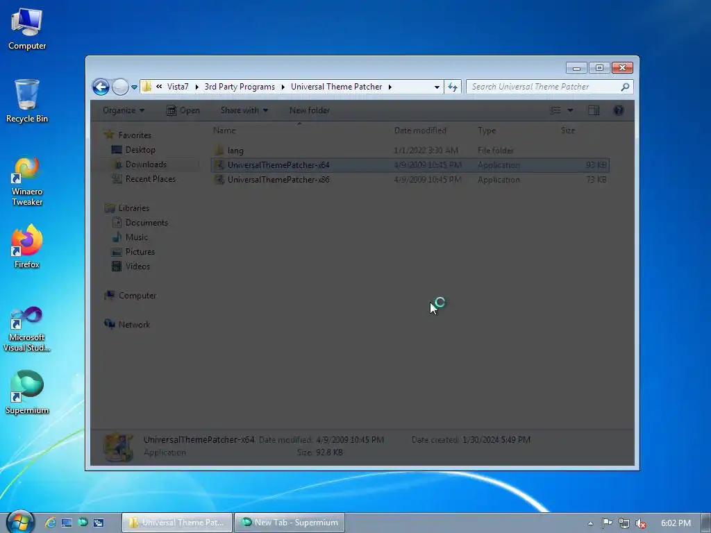Viewport: 711px width, 533px height.
Task: Select the Microsoft Visual Studio desktop shortcut
Action: 27,329
